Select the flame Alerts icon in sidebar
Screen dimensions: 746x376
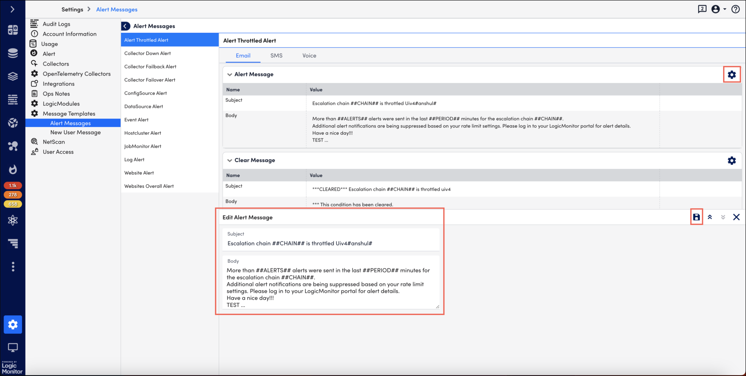pos(13,169)
